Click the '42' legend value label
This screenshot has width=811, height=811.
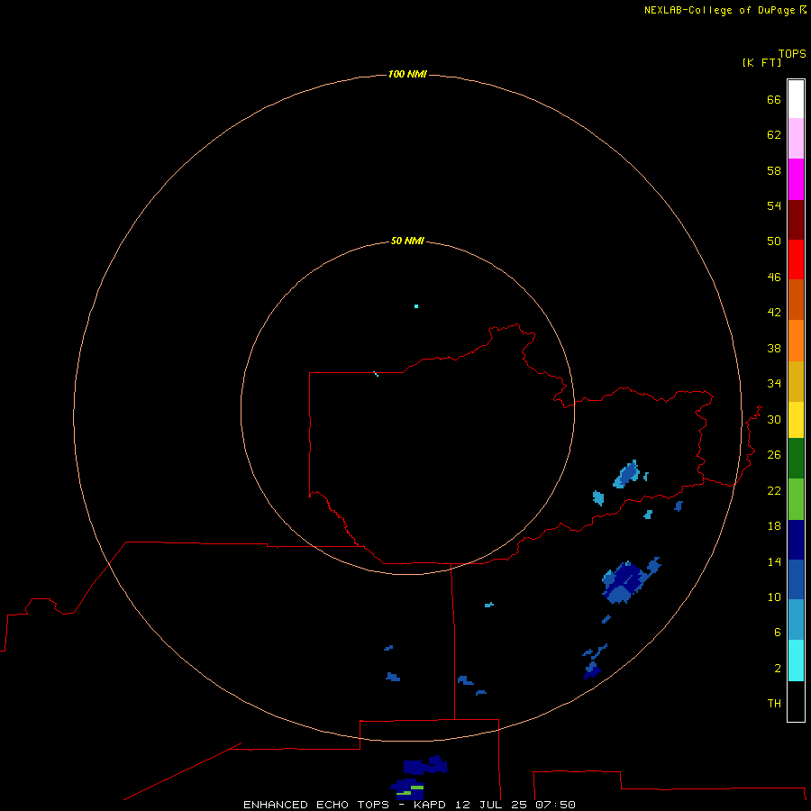pos(774,312)
